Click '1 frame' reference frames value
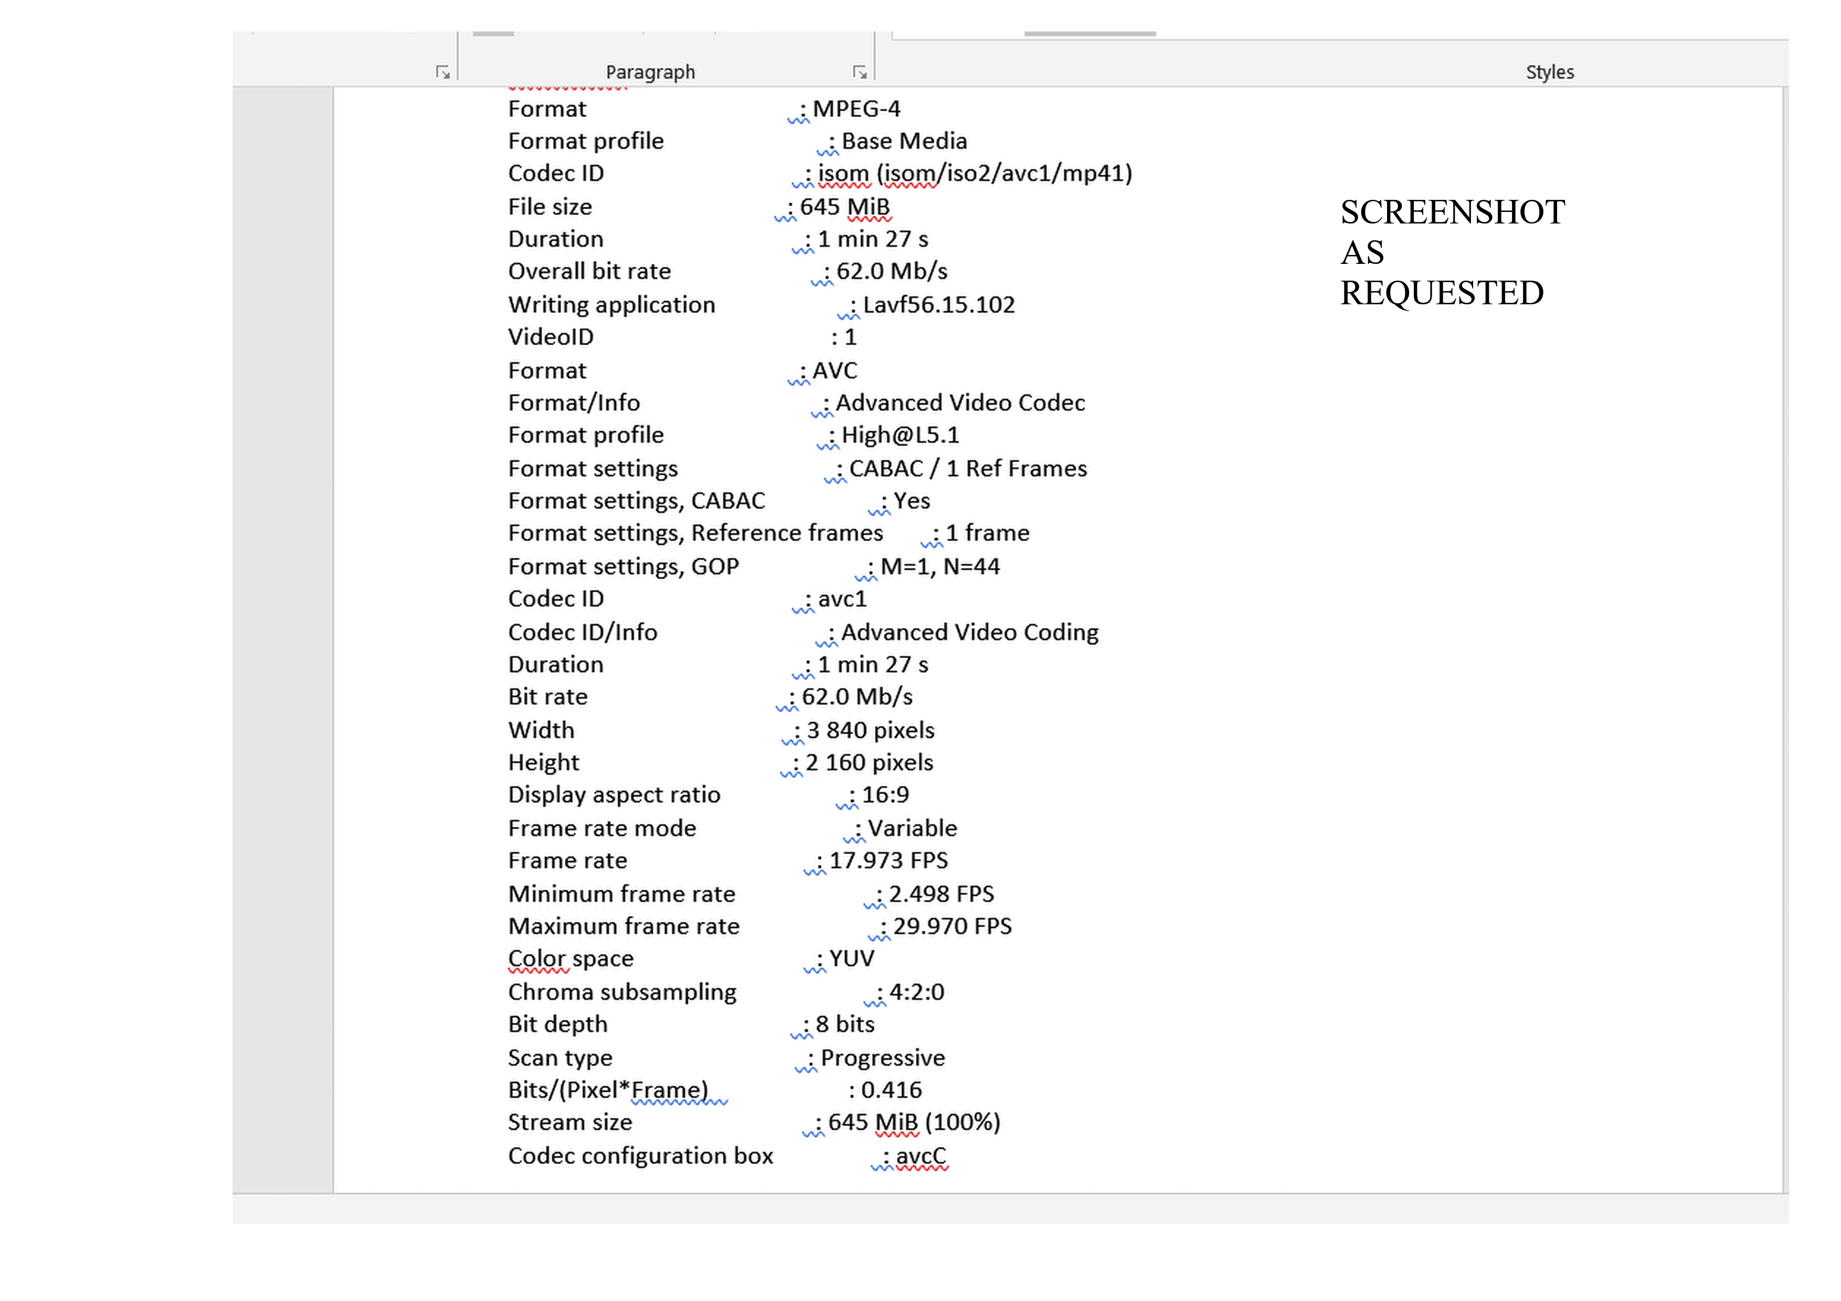 tap(987, 533)
